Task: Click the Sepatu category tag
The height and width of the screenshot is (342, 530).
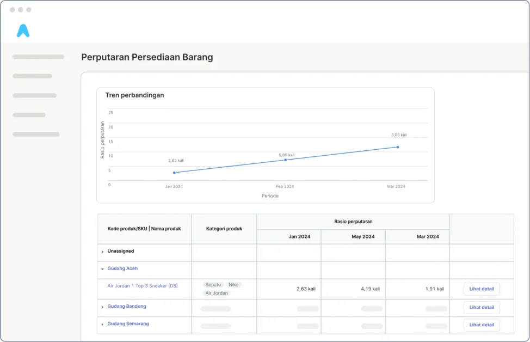Action: [x=213, y=285]
